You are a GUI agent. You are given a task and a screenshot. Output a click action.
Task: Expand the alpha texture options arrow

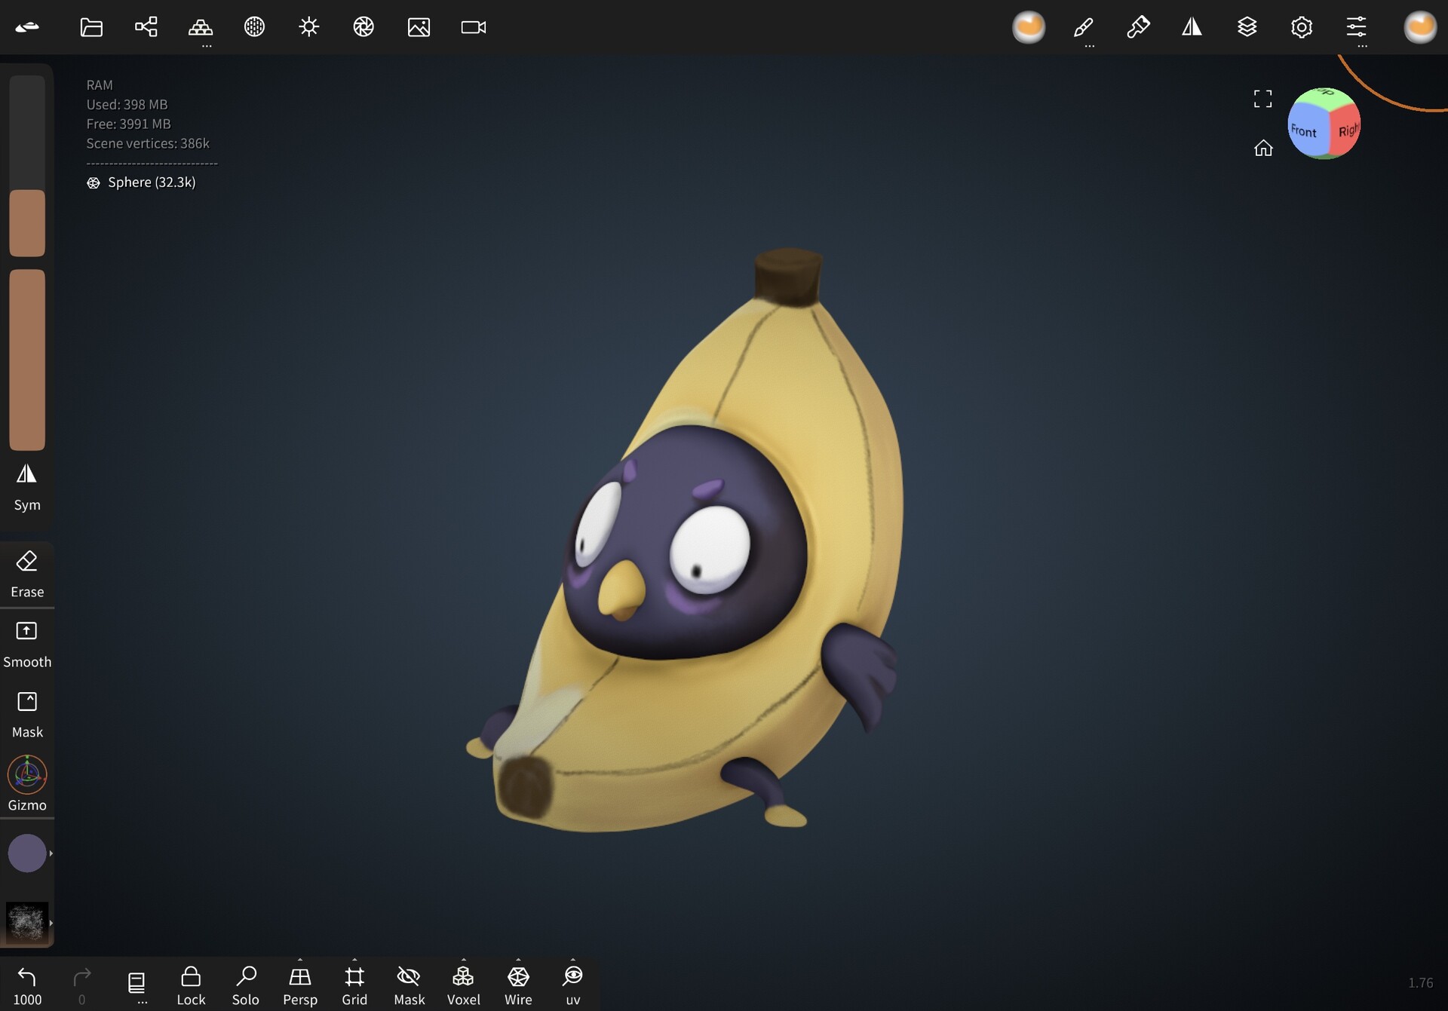click(x=51, y=921)
